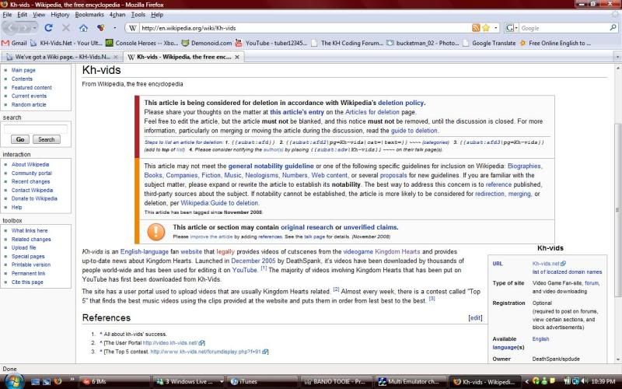Click the vertical page scrollbar thumb
622x389 pixels.
(x=617, y=209)
